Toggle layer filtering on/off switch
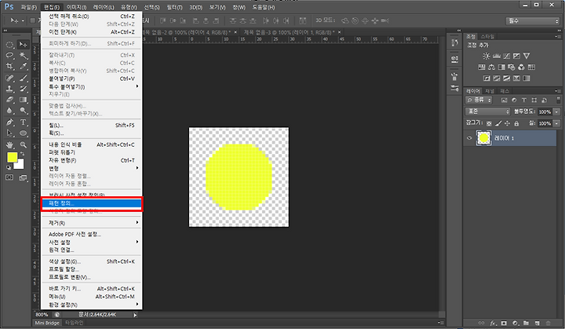Screen dimensions: 565x329 coord(559,100)
